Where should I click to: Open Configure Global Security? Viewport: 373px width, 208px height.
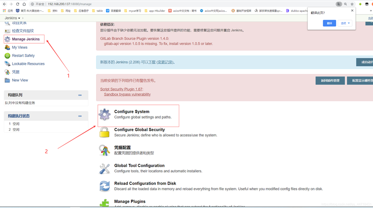pos(139,130)
